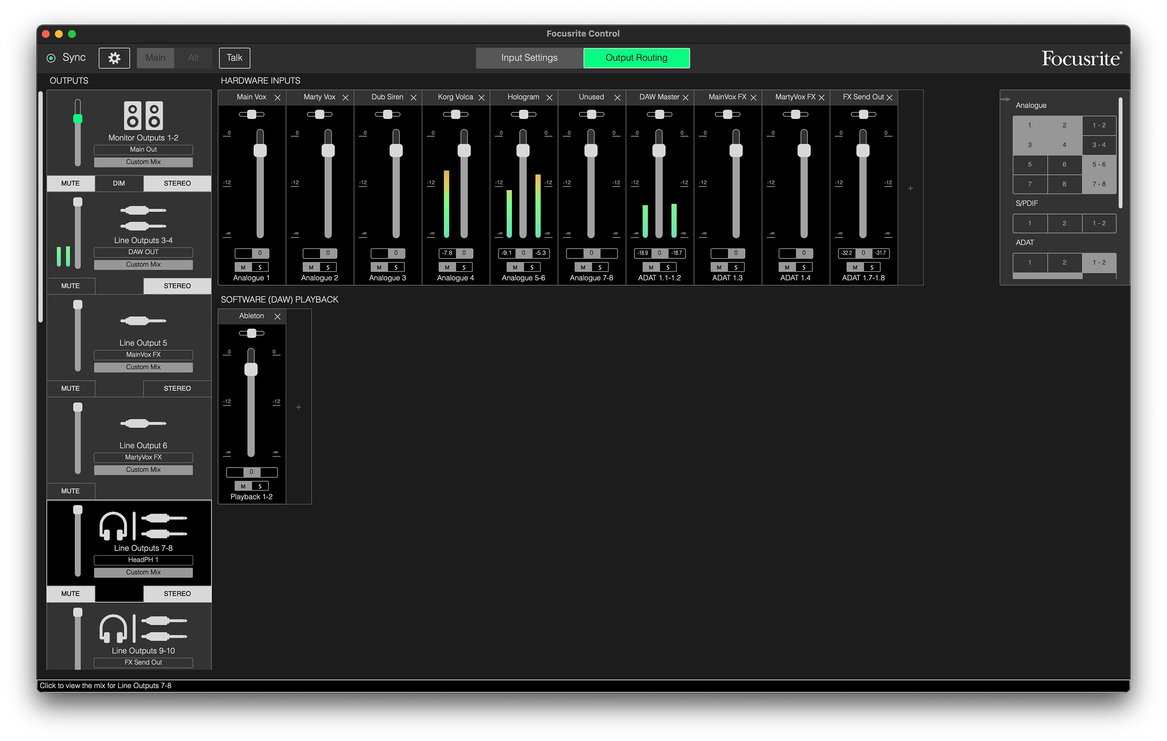Mute the Main Vox channel with M

pyautogui.click(x=243, y=267)
